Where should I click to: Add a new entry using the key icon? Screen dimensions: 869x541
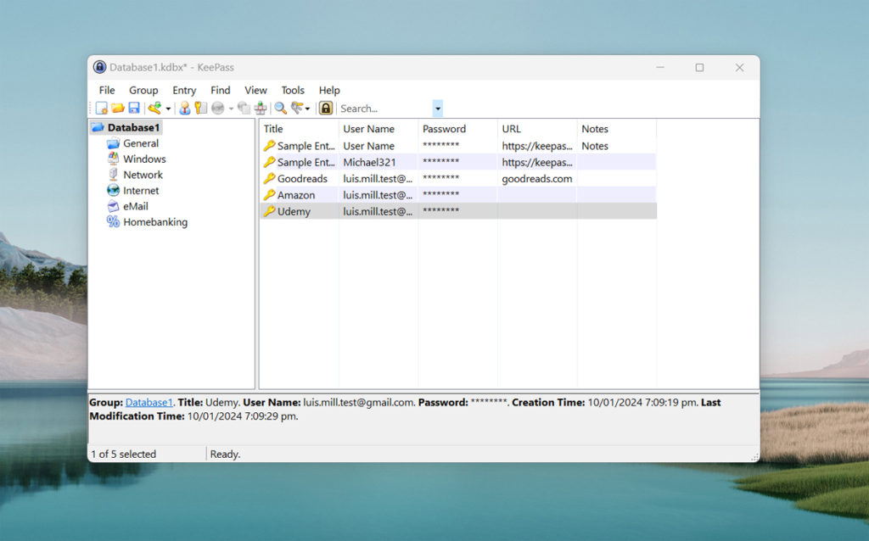[x=155, y=108]
